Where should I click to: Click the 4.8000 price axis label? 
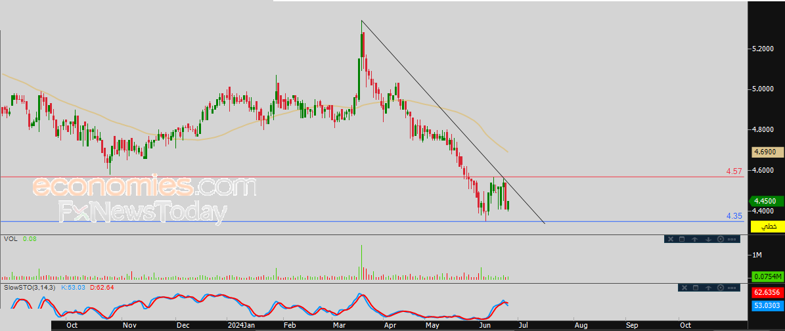coord(763,130)
